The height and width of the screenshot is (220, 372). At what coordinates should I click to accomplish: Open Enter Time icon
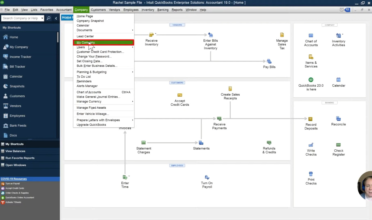pos(125,177)
